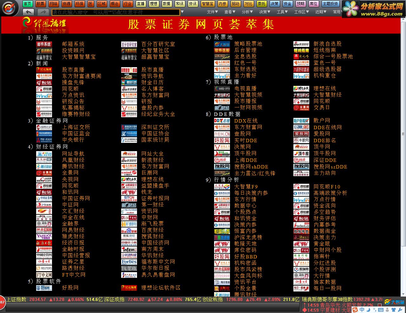
Task: Click the 腾讯财经 logo icon
Action: click(x=44, y=167)
